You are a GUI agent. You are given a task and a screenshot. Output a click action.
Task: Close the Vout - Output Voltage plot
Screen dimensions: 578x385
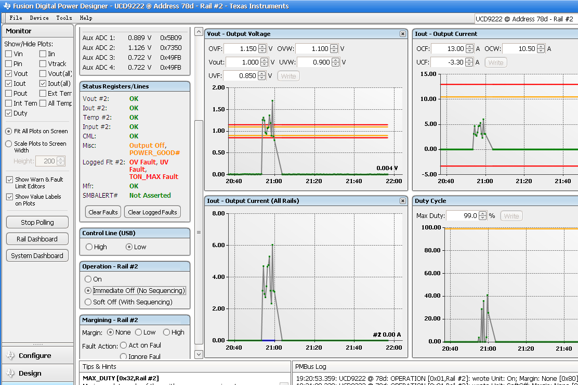tap(402, 34)
